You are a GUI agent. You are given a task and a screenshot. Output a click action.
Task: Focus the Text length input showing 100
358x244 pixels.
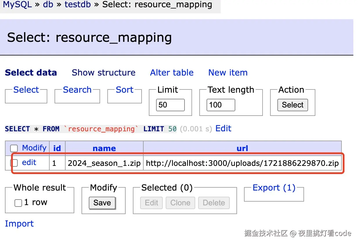221,105
